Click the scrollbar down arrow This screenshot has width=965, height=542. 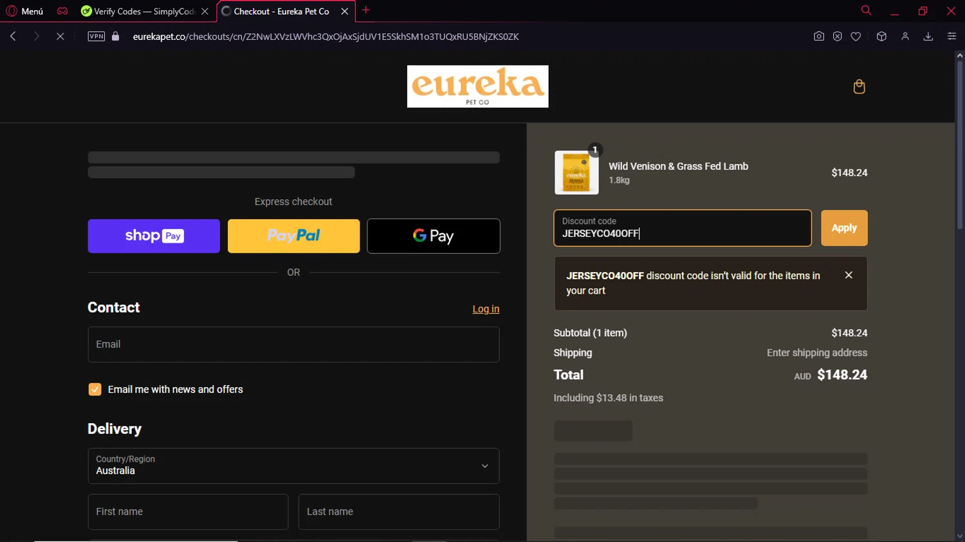pyautogui.click(x=959, y=536)
